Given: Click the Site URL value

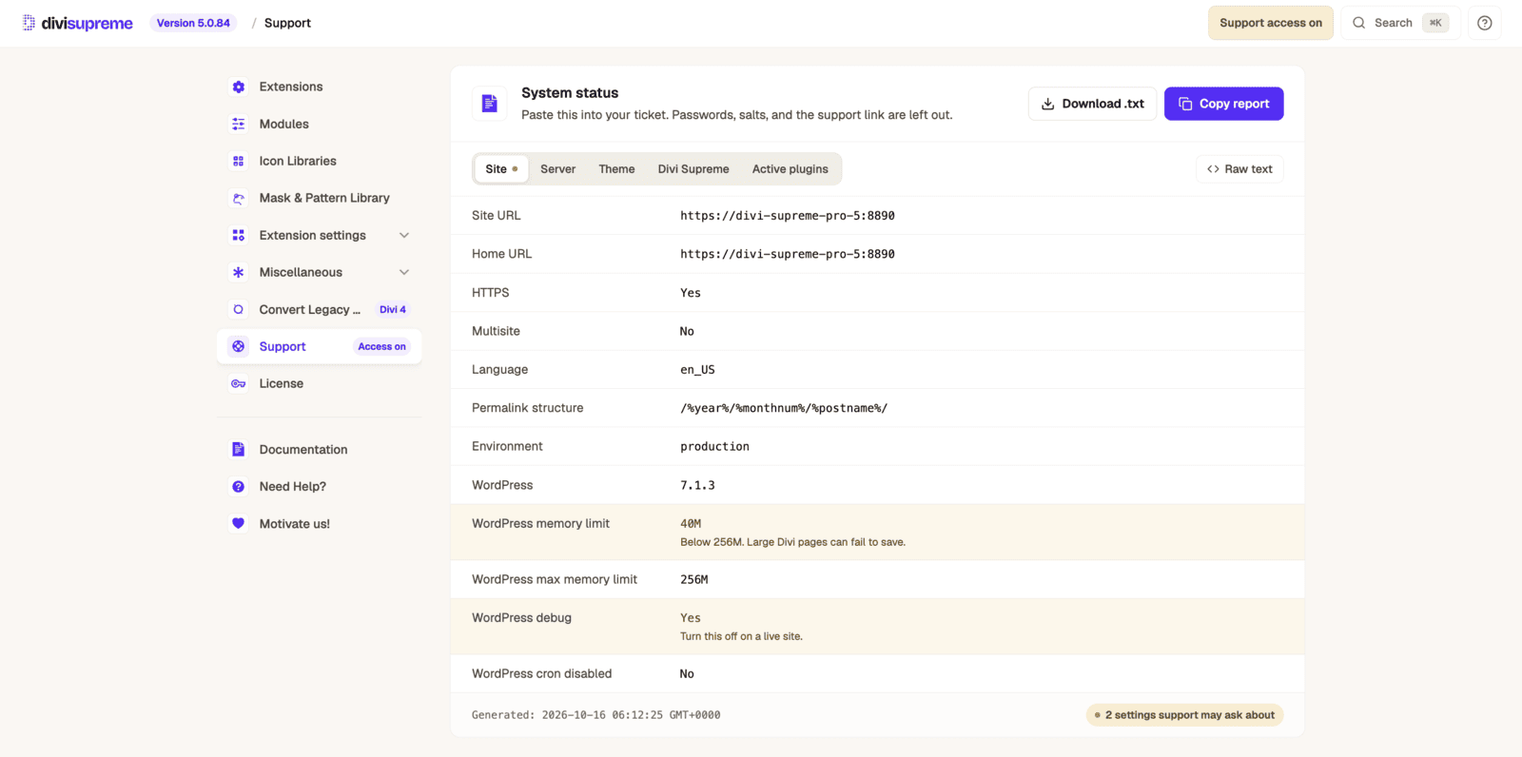Looking at the screenshot, I should click(x=787, y=216).
